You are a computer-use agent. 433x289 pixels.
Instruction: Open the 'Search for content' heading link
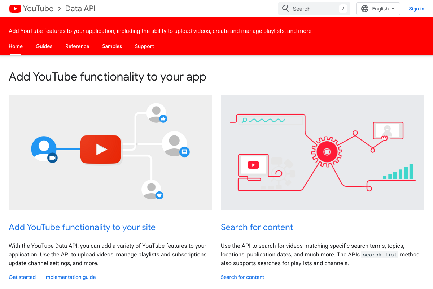(x=257, y=227)
